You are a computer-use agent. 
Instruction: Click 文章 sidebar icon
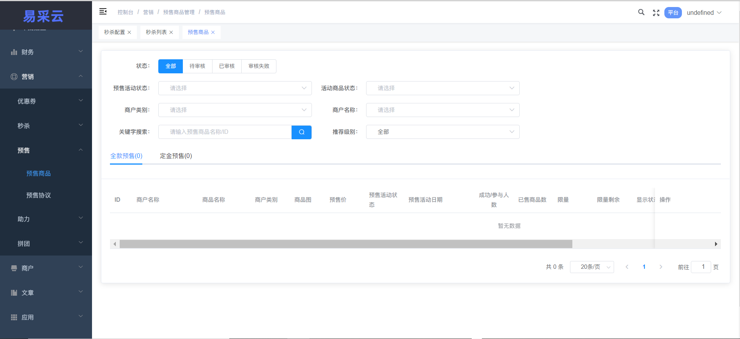click(14, 293)
